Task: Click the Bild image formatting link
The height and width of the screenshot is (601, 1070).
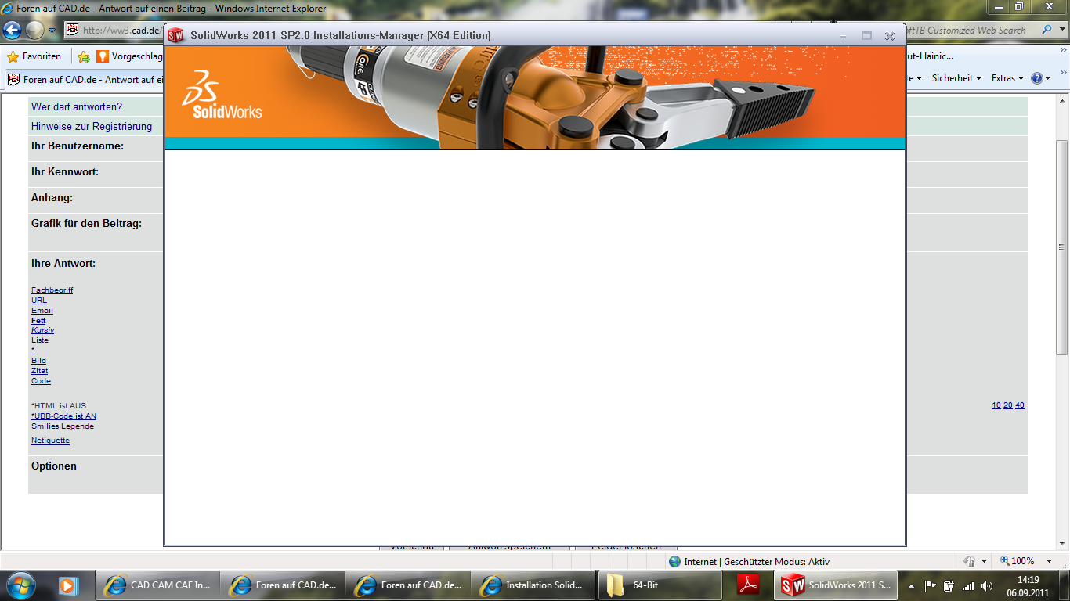Action: [38, 361]
